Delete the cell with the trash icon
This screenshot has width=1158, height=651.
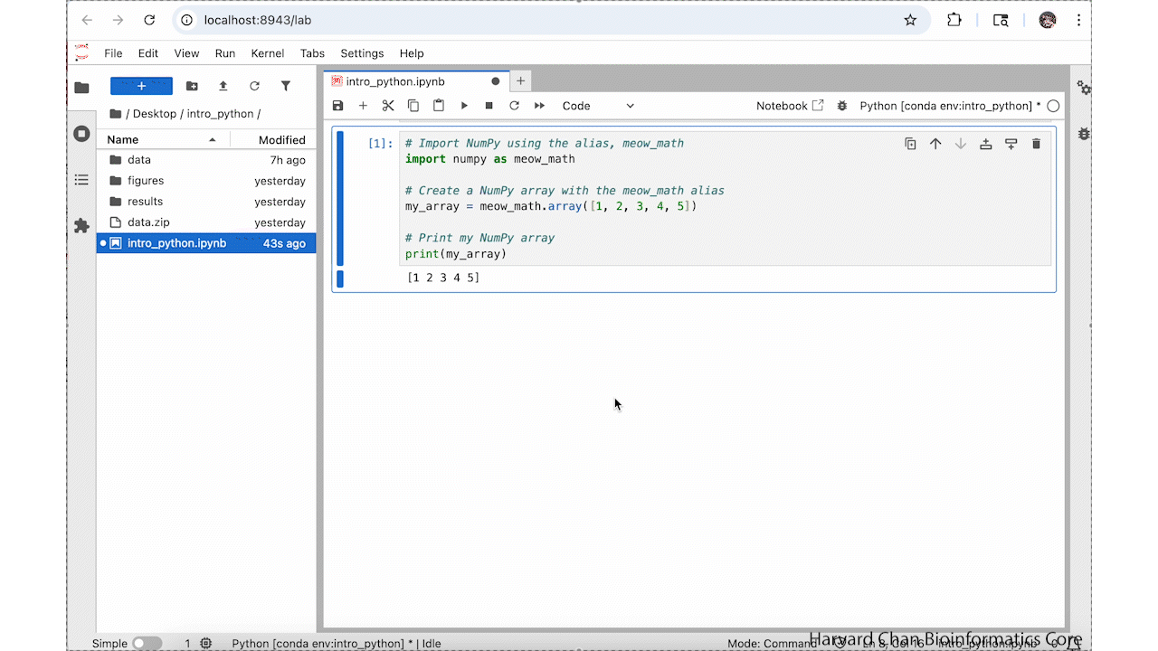1037,144
